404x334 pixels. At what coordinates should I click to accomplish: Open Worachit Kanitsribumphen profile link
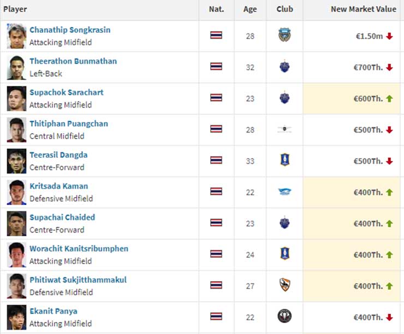79,249
